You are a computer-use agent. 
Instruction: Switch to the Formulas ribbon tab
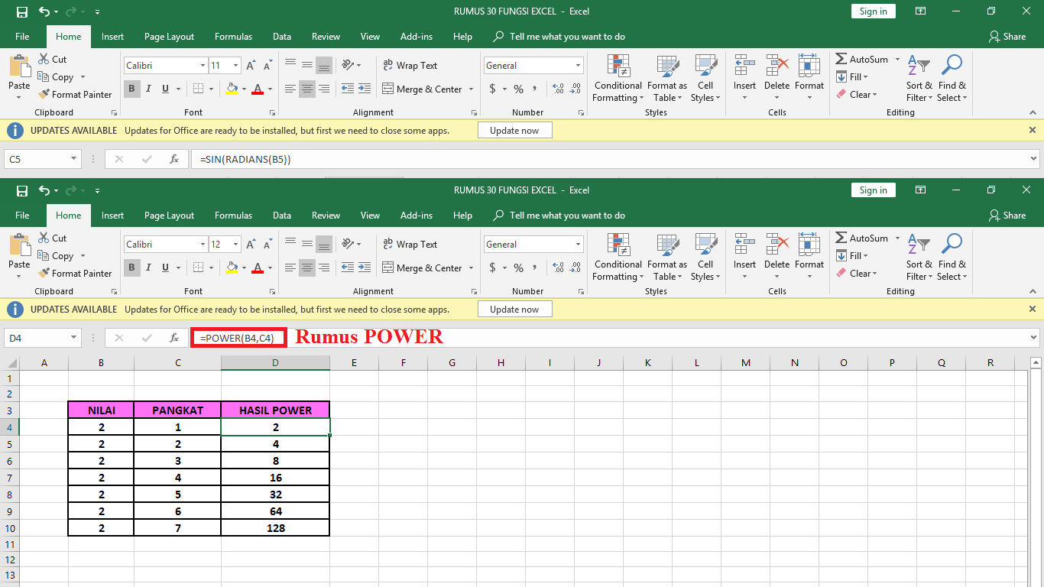233,215
